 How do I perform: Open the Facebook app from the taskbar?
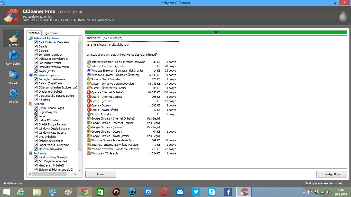tap(228, 192)
